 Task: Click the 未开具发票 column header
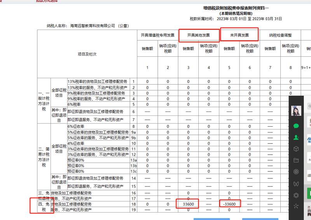[x=239, y=35]
